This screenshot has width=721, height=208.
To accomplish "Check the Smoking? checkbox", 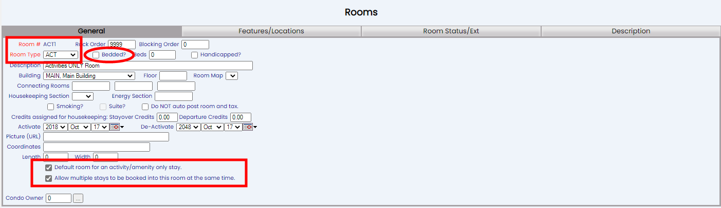I will (x=50, y=107).
